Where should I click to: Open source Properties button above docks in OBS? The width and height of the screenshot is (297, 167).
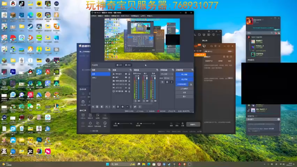pos(119,65)
